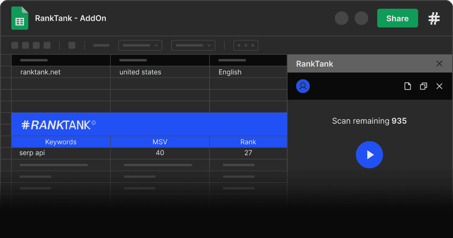Open the first toolbar dropdown

140,45
